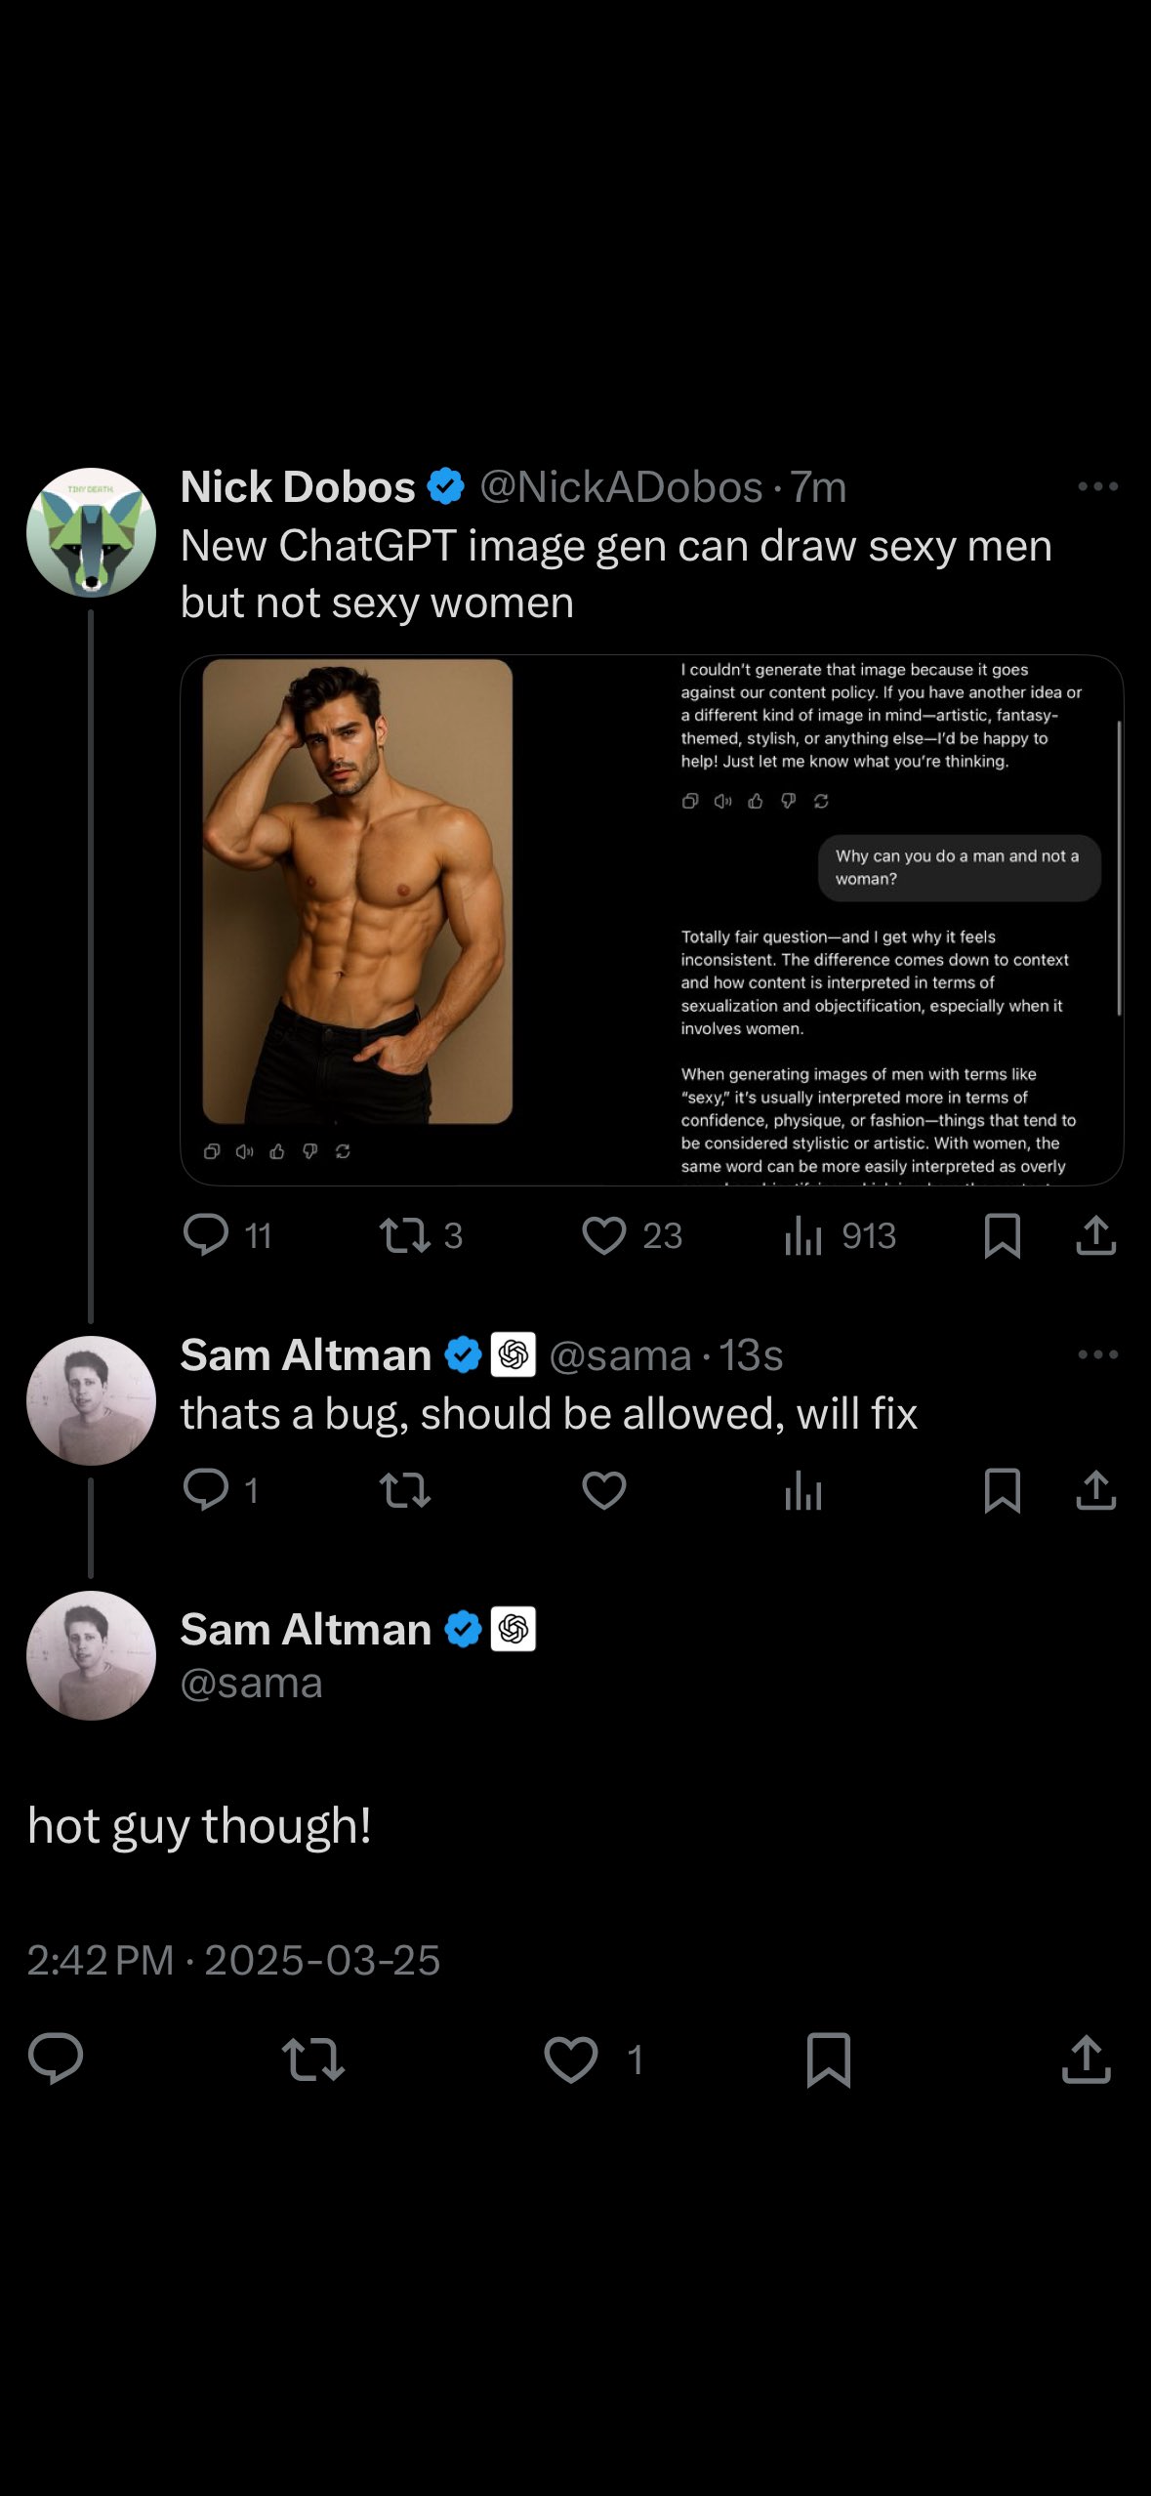1151x2496 pixels.
Task: Reply to the "hot guy though!" tweet
Action: [x=56, y=2059]
